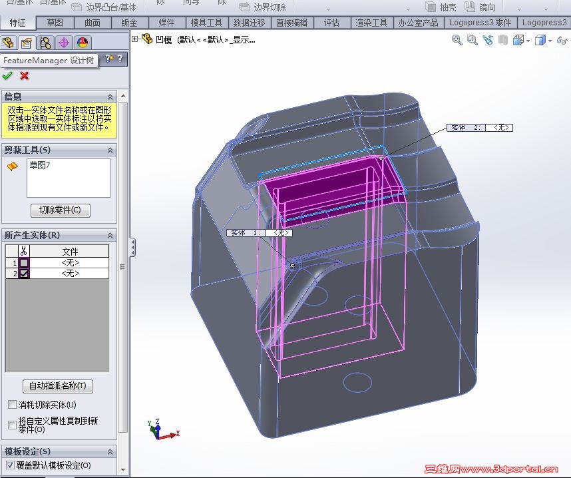This screenshot has height=478, width=571.
Task: Click the 边界切除 feature icon
Action: tap(244, 7)
